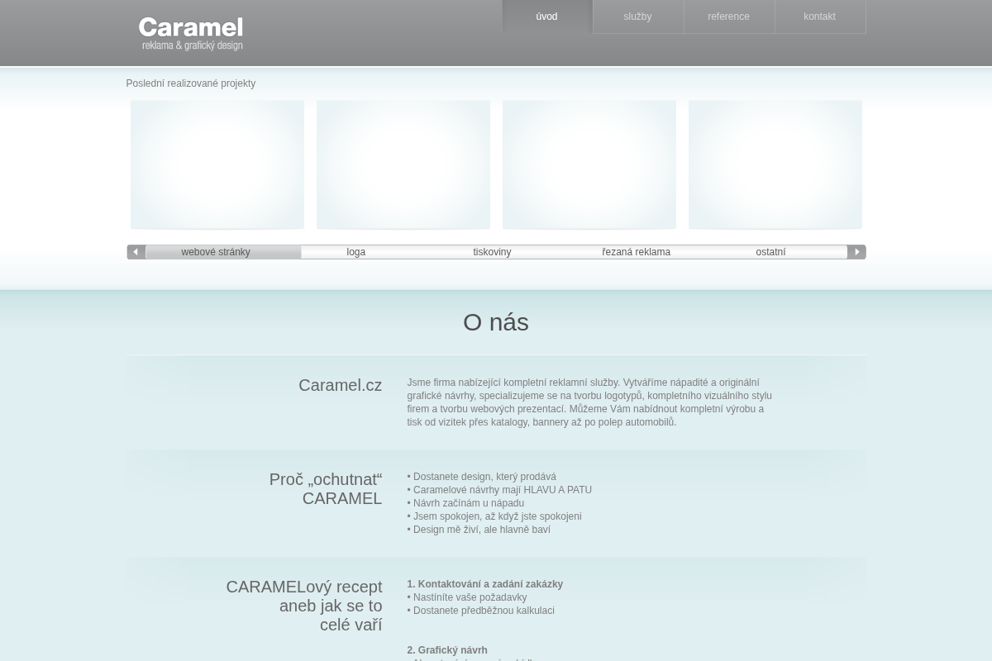The image size is (992, 661).
Task: Click the right arrow of the project slider
Action: (x=856, y=252)
